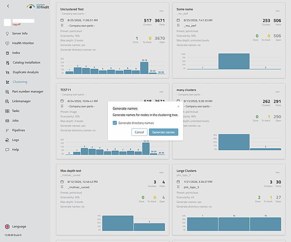Click the Help chat icon

pyautogui.click(x=7, y=149)
